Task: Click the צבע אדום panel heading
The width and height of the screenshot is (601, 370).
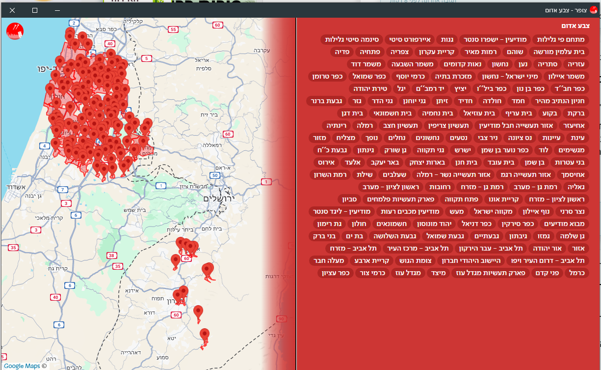Action: (575, 26)
